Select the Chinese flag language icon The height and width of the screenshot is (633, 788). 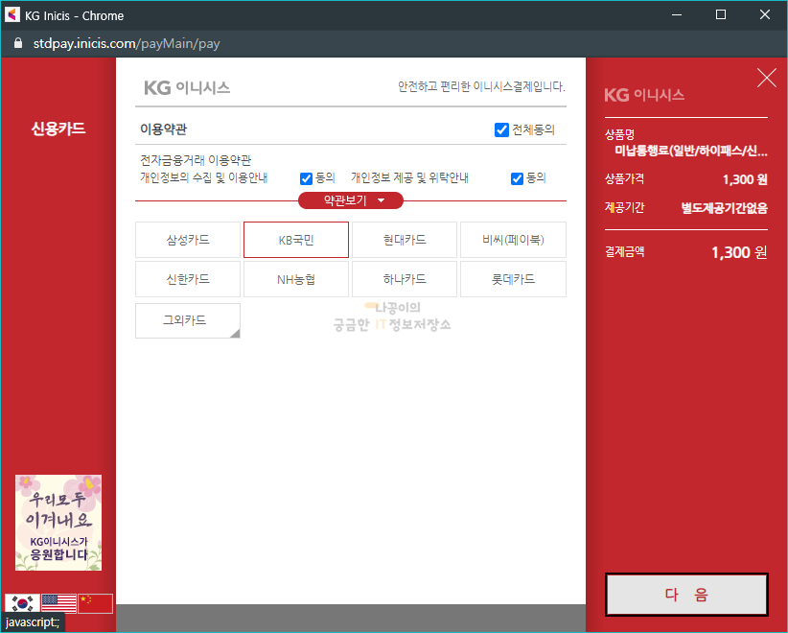coord(96,603)
